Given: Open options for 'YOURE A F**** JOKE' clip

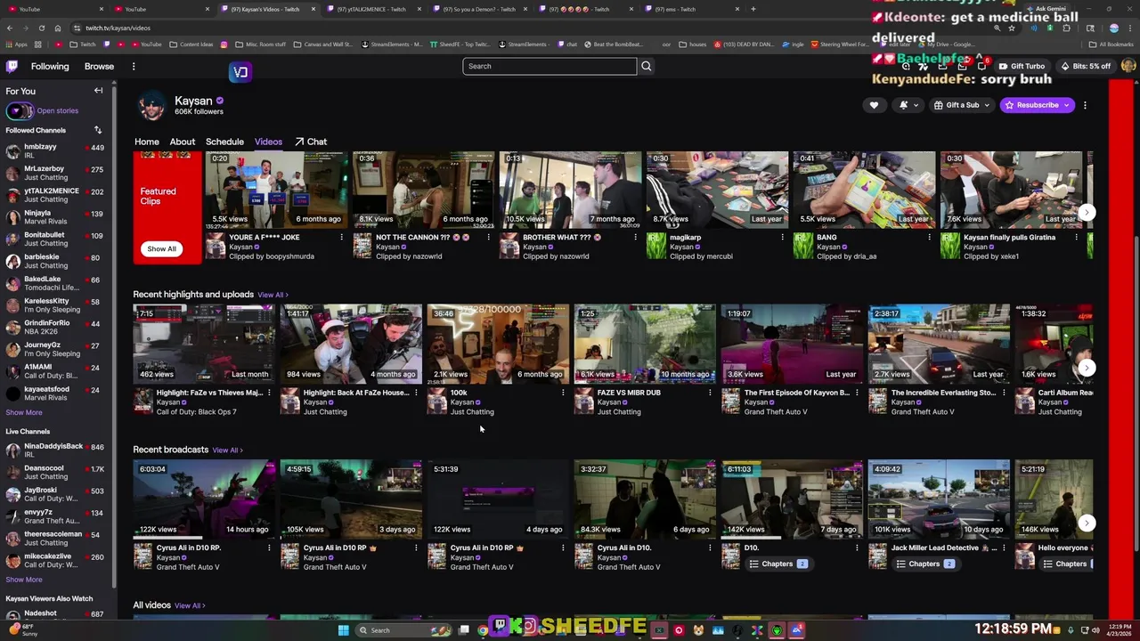Looking at the screenshot, I should (341, 238).
